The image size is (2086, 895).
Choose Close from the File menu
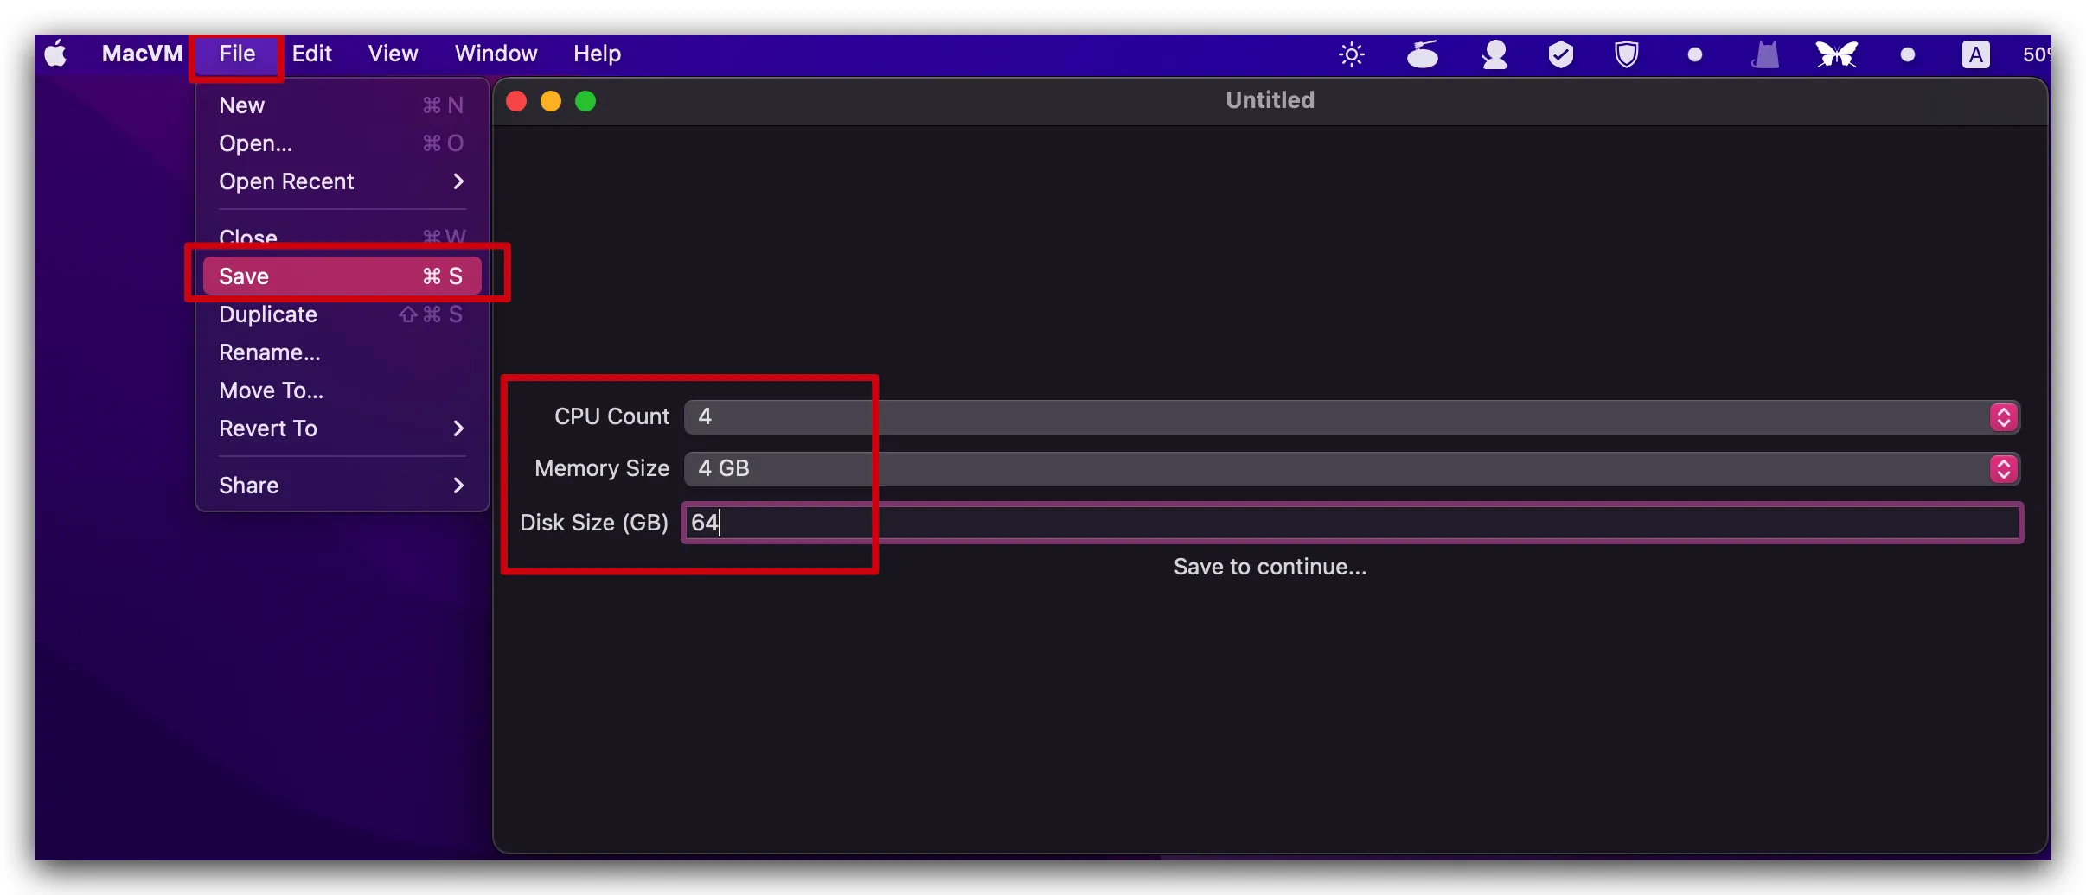click(x=342, y=237)
